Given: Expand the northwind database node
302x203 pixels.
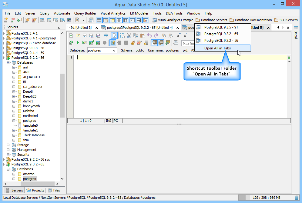Looking at the screenshot, I should [x=14, y=116].
